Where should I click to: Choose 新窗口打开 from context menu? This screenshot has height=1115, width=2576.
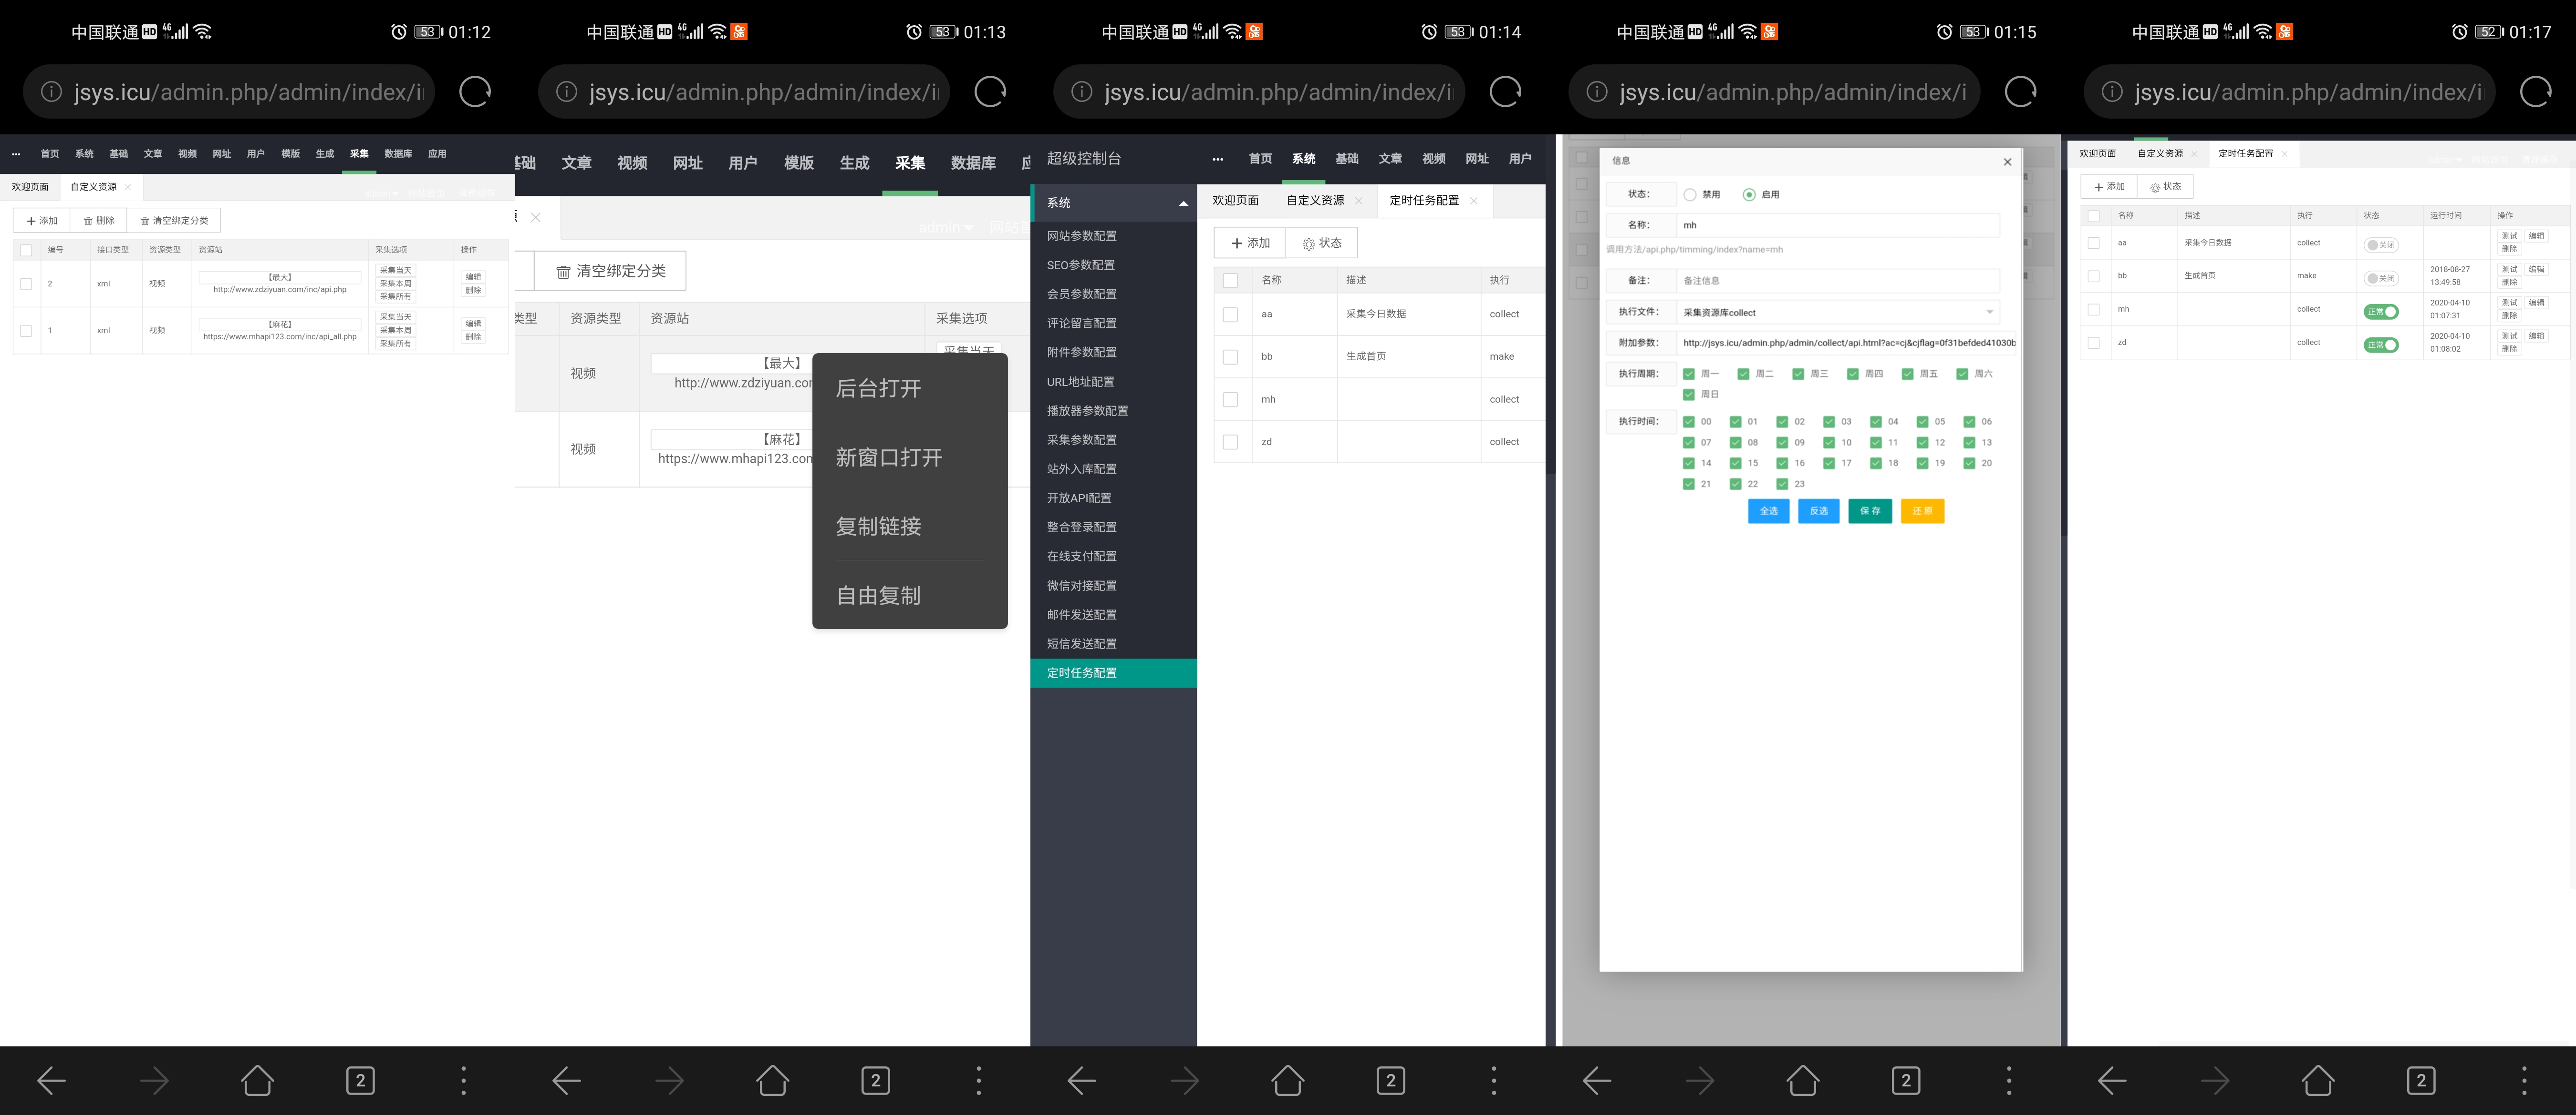point(910,457)
